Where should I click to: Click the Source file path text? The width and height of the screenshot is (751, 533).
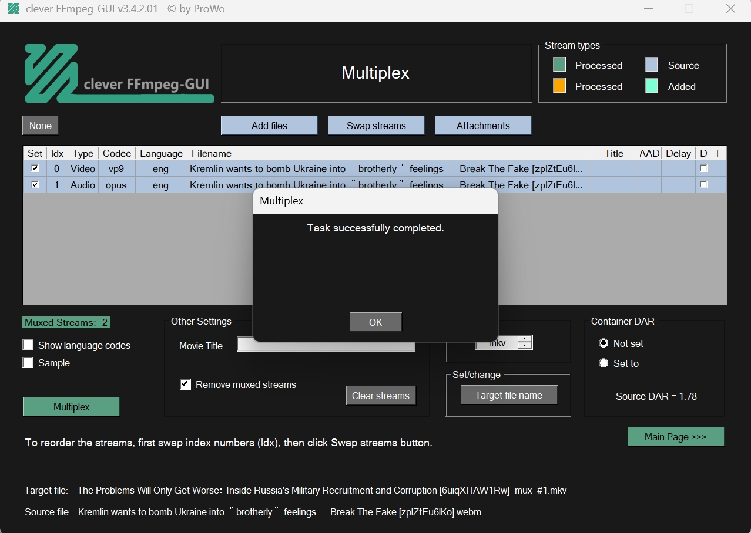point(279,512)
